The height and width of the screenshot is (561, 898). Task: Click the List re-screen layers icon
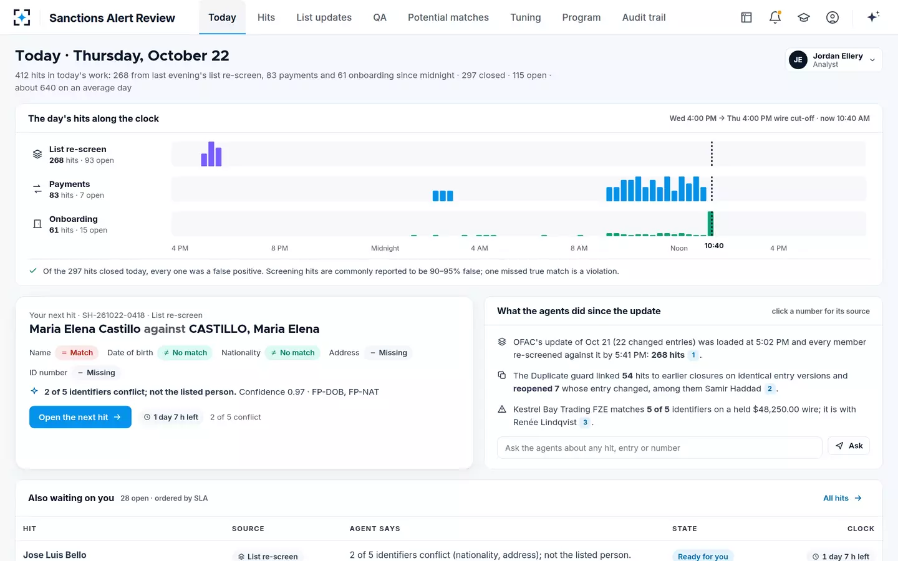pos(37,154)
